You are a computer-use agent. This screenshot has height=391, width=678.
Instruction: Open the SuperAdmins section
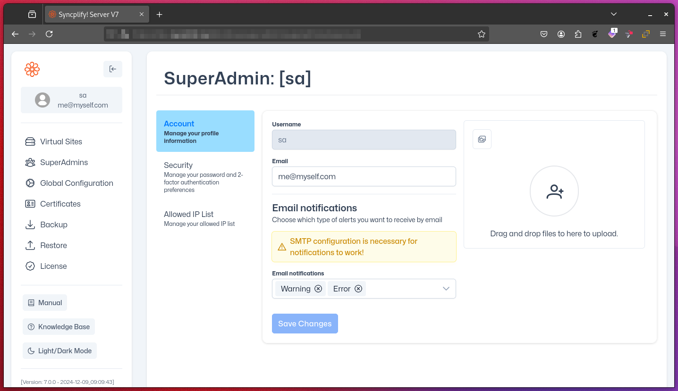tap(64, 162)
